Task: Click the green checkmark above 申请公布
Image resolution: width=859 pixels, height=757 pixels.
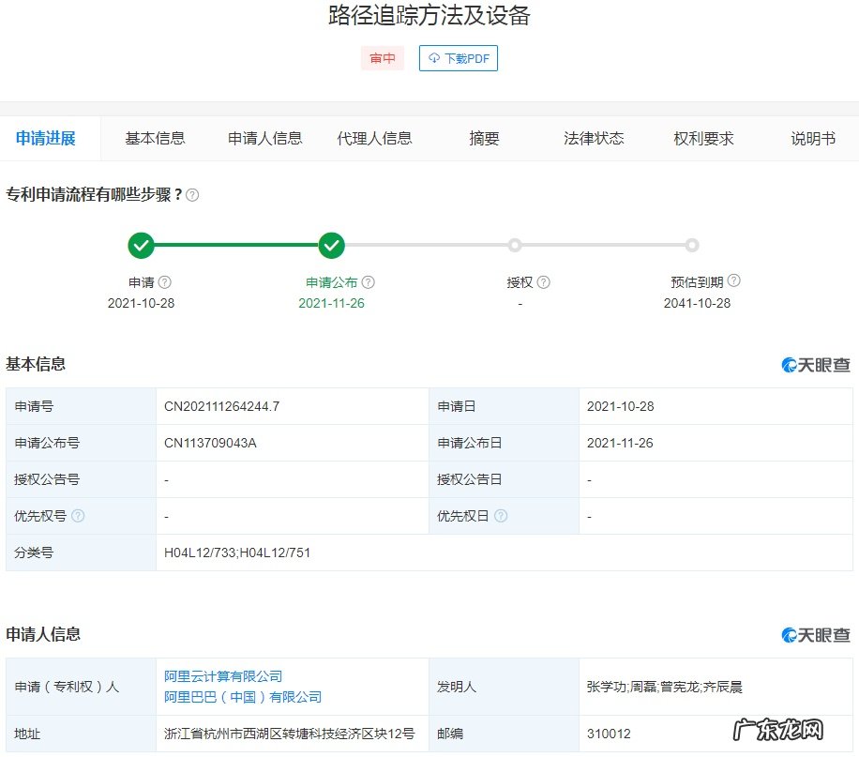Action: point(331,246)
